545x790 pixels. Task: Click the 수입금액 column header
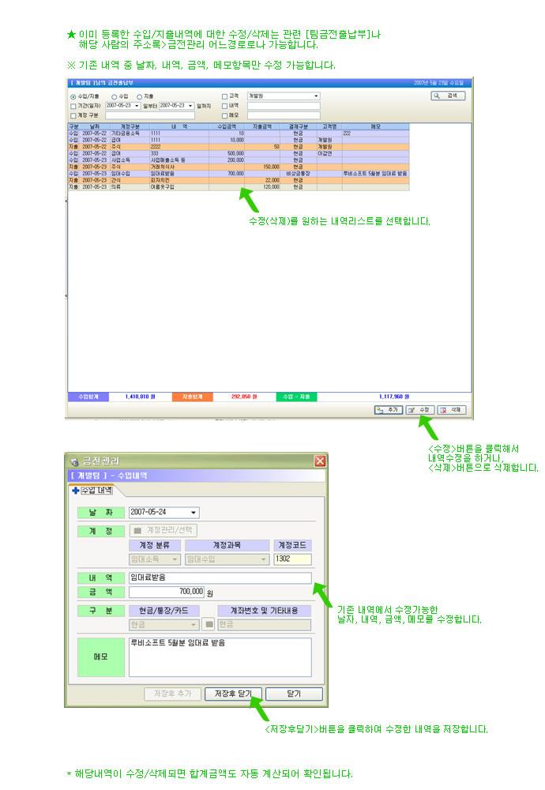pyautogui.click(x=227, y=126)
